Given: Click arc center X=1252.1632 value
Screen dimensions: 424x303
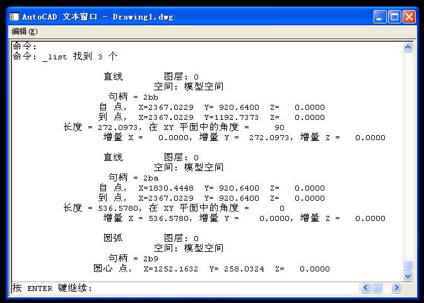Looking at the screenshot, I should [170, 269].
